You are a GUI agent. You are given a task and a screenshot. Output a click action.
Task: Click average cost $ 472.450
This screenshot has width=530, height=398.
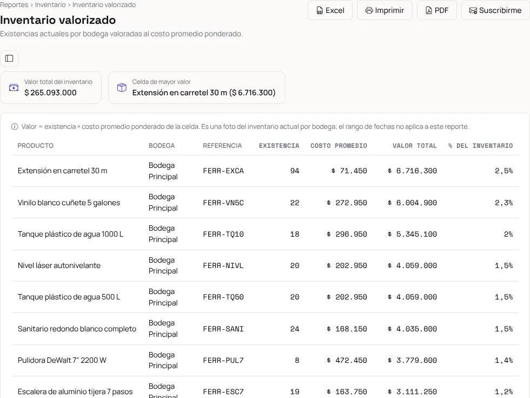click(x=347, y=361)
